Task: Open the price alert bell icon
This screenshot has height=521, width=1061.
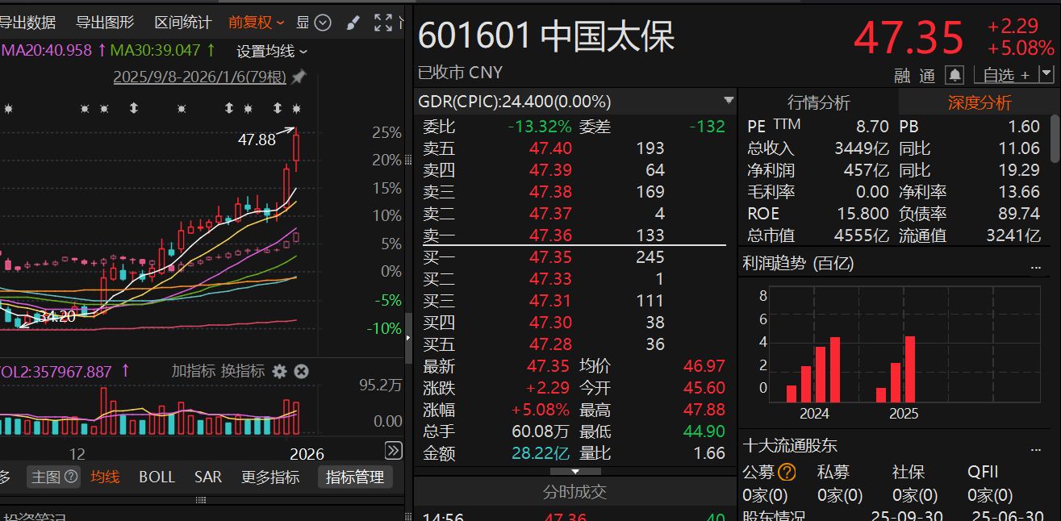Action: 954,74
